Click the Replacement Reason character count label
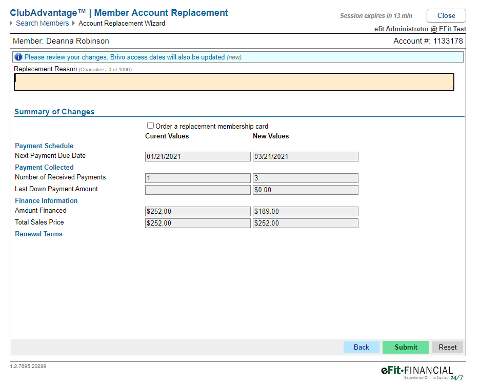Viewport: 480px width, 387px height. 105,70
